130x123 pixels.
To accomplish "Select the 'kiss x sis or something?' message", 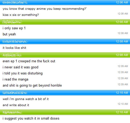I will 21,15.
